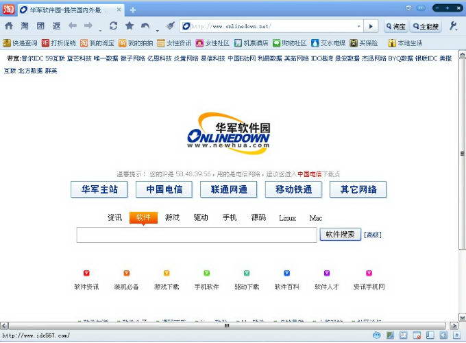466x343 pixels.
Task: Click the Taobao browser logo icon
Action: 8,10
